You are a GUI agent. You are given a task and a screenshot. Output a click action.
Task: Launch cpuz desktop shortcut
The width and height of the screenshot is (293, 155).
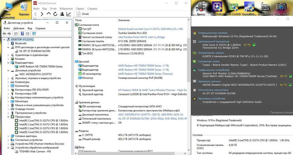tap(217, 8)
